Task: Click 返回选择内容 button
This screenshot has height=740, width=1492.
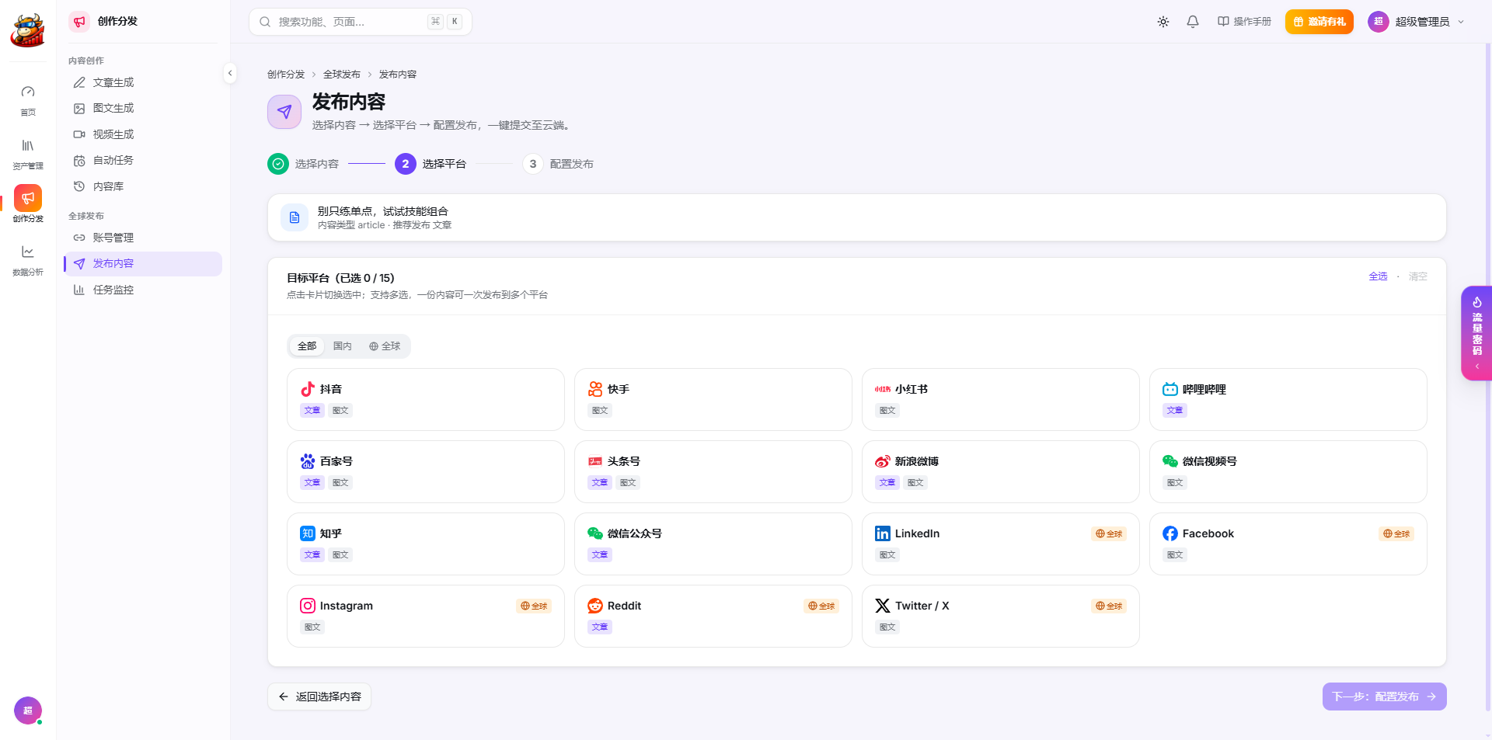Action: pos(319,697)
